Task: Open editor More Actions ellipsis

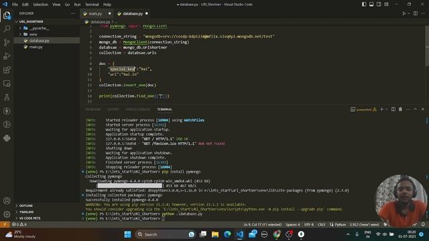Action: pos(423,13)
